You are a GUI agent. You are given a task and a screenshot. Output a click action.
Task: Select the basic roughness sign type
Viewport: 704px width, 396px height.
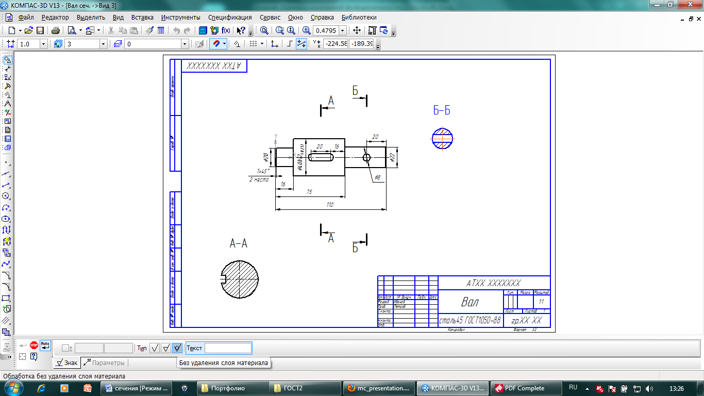(155, 348)
